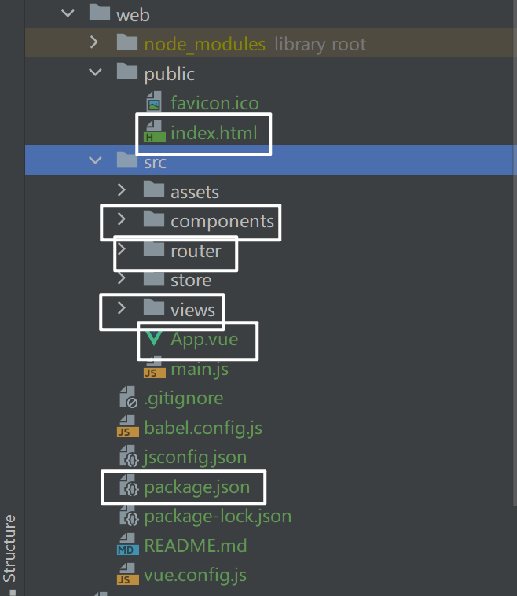
Task: Select the package.json file
Action: point(196,487)
